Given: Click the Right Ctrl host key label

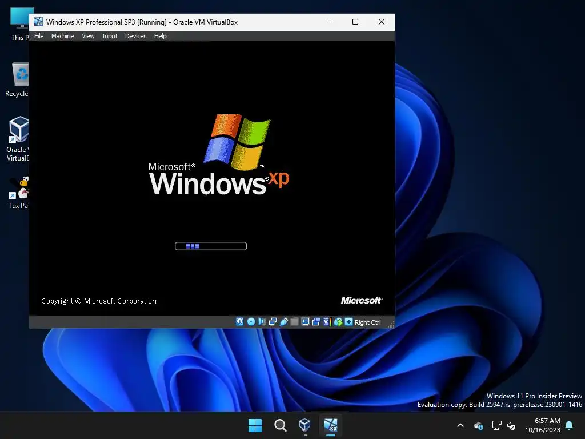Looking at the screenshot, I should pos(367,322).
